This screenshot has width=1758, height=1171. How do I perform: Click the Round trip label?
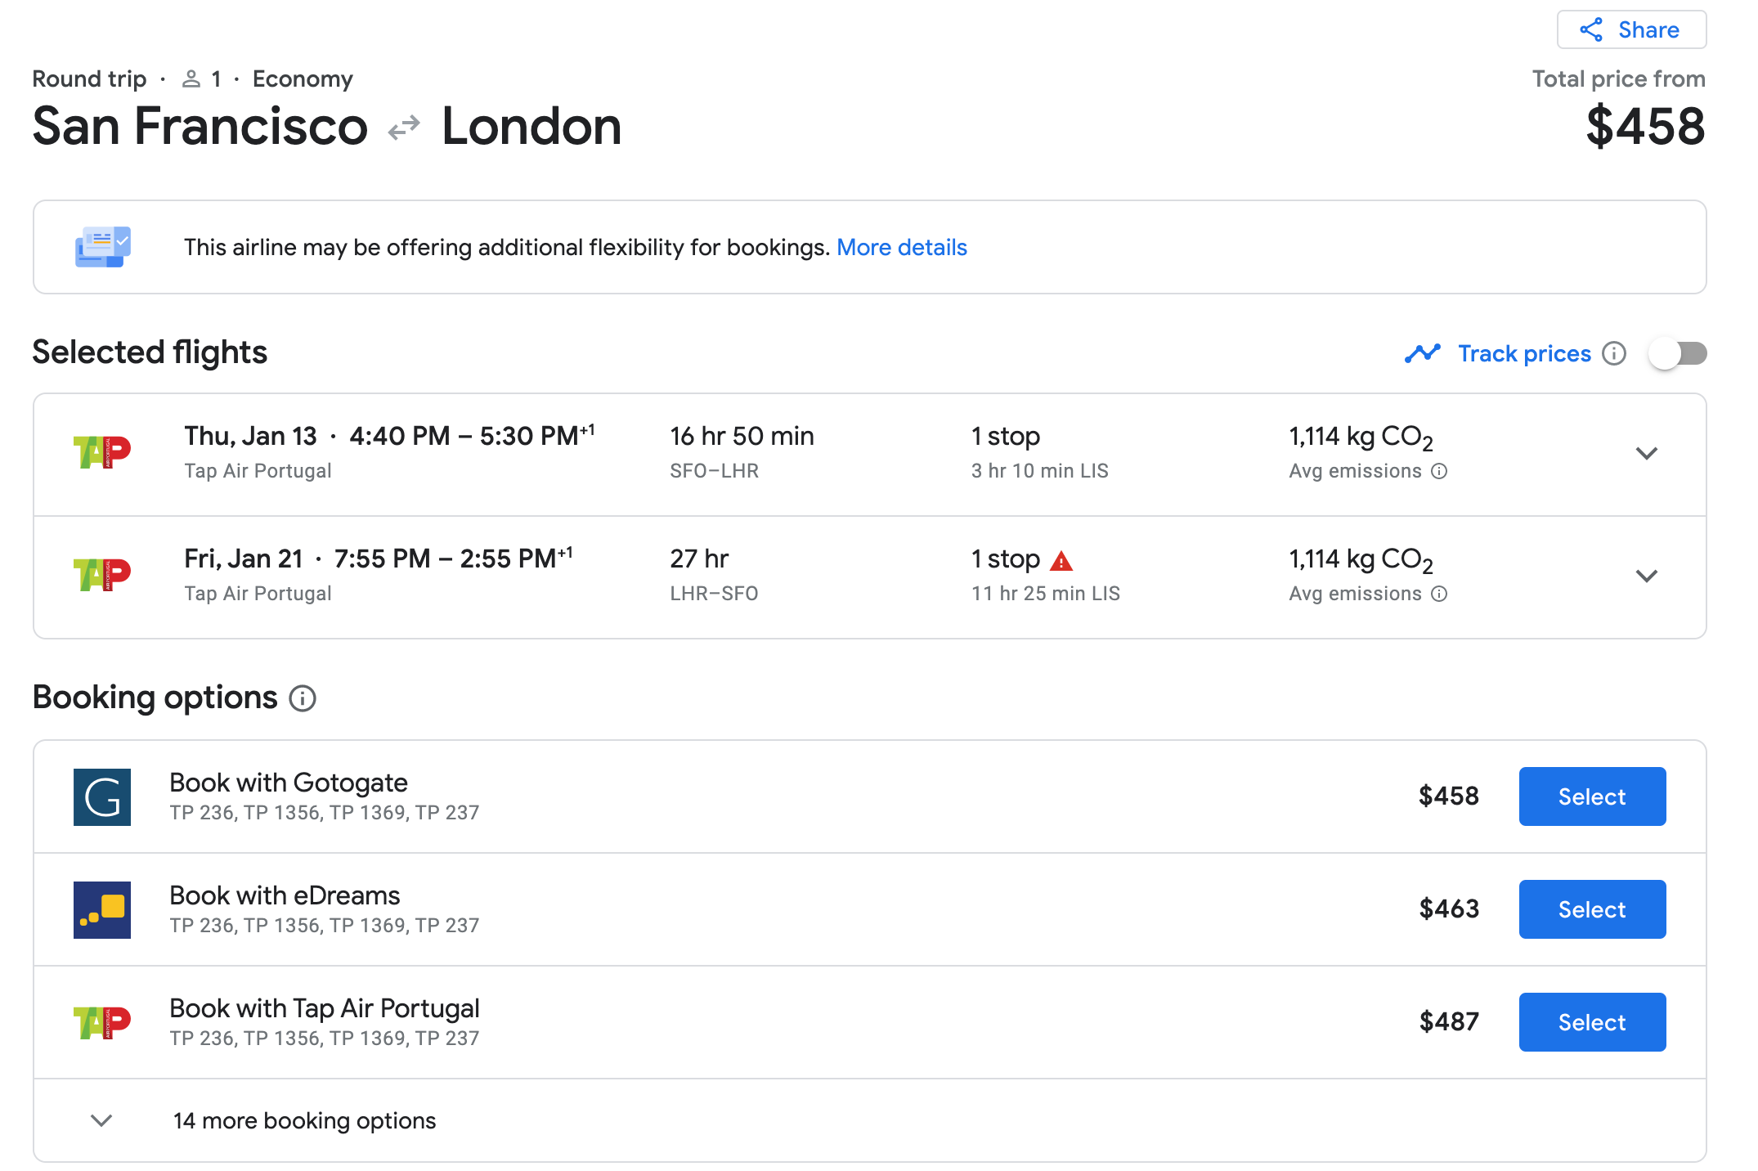(x=89, y=79)
